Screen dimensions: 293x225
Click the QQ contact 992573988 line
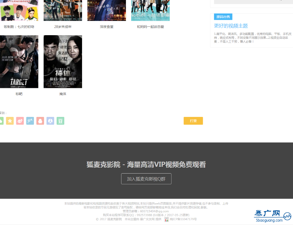(146, 215)
